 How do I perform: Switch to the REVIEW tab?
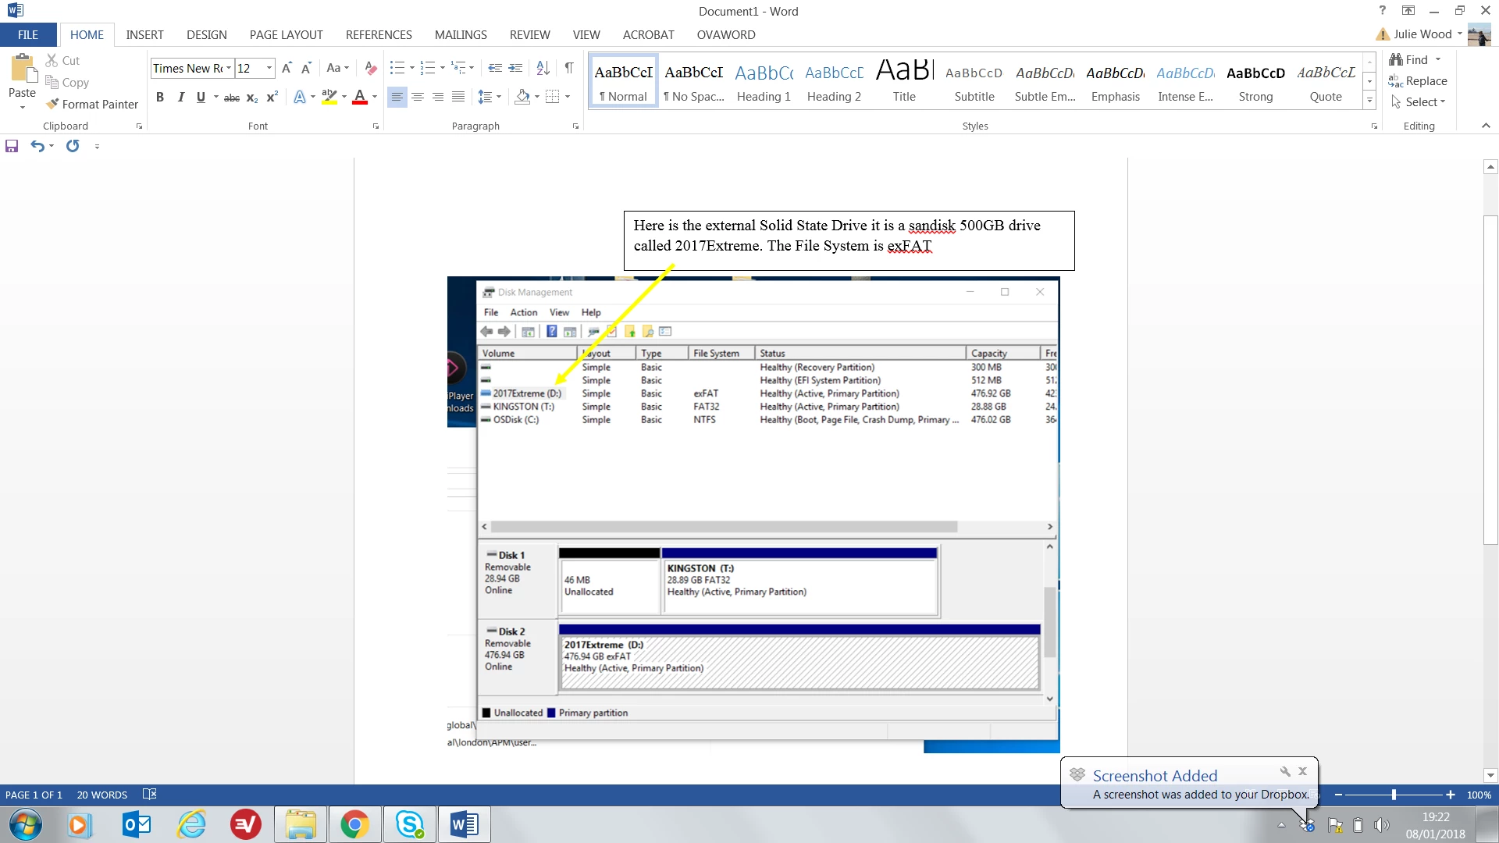click(x=529, y=34)
